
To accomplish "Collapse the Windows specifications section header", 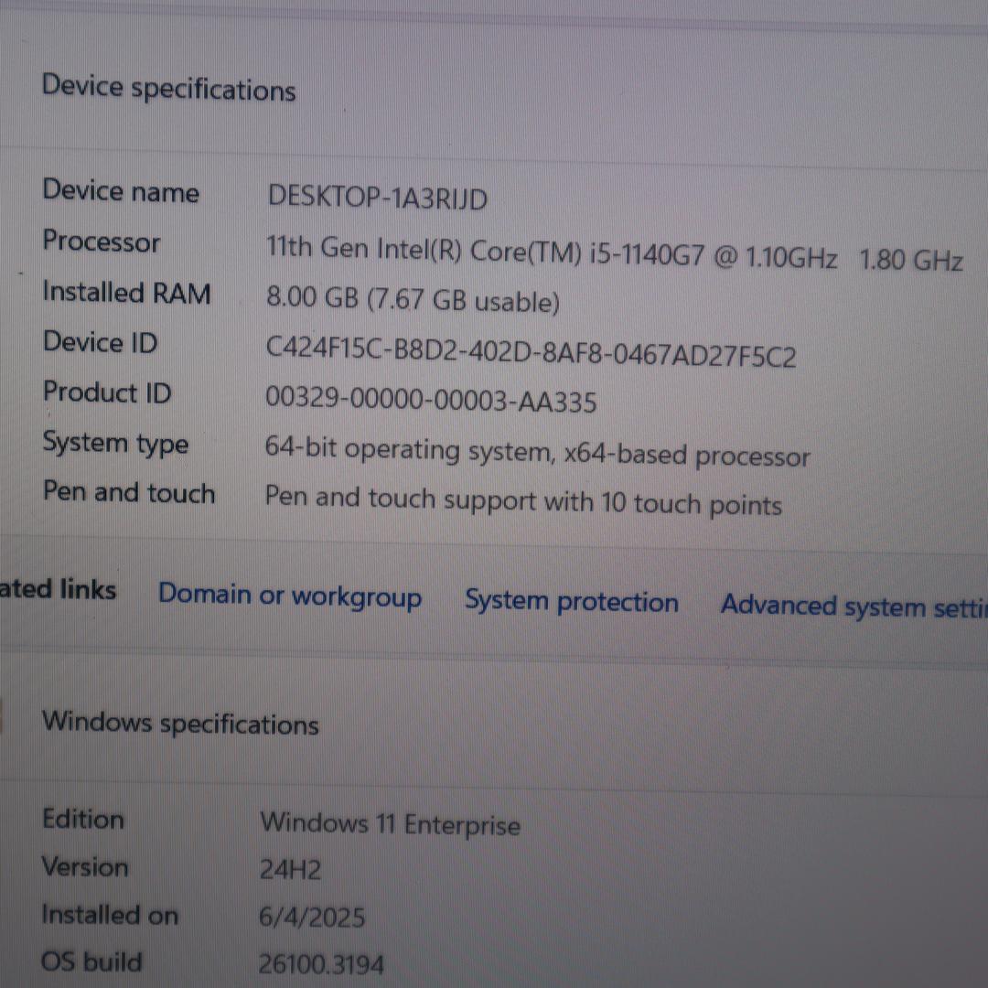I will [x=180, y=723].
